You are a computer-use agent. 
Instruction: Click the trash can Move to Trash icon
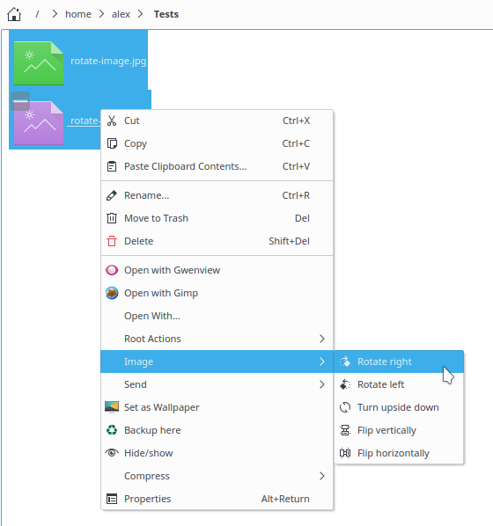[112, 218]
